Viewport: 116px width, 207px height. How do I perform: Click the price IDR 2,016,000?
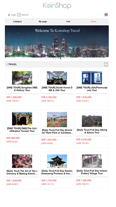pyautogui.click(x=84, y=140)
